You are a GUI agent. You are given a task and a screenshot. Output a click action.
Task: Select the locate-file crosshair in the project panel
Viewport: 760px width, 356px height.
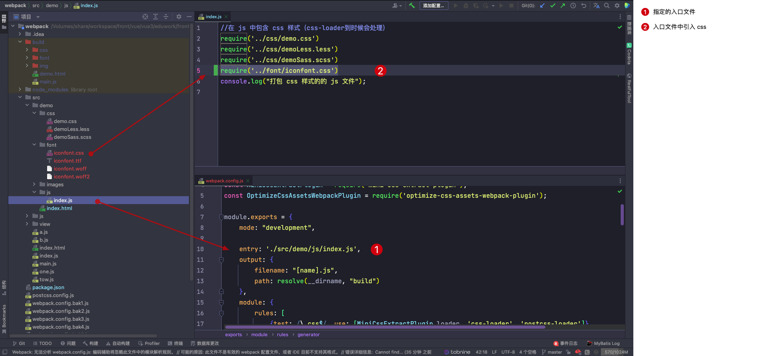click(x=145, y=17)
